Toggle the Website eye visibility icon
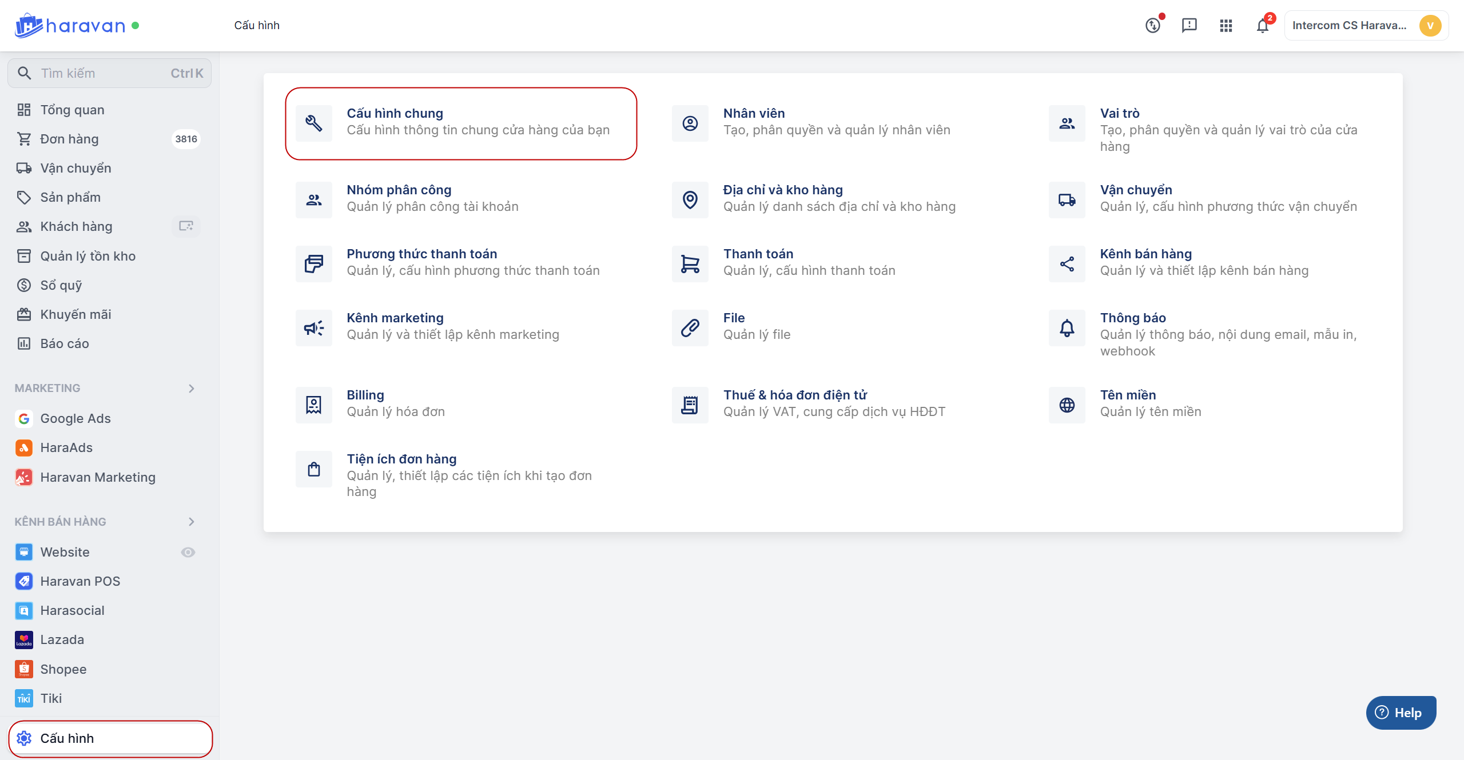This screenshot has width=1464, height=760. [188, 552]
